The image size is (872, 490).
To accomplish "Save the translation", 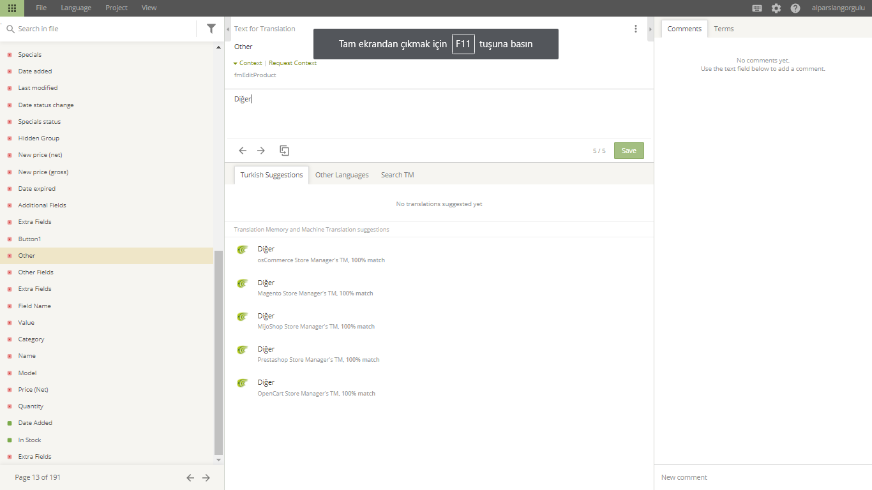I will click(629, 151).
